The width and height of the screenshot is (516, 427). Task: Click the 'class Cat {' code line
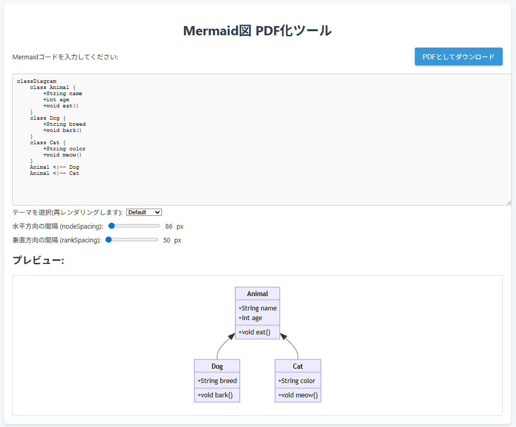click(48, 143)
